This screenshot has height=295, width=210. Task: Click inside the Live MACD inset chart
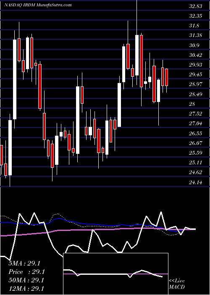tap(116, 274)
